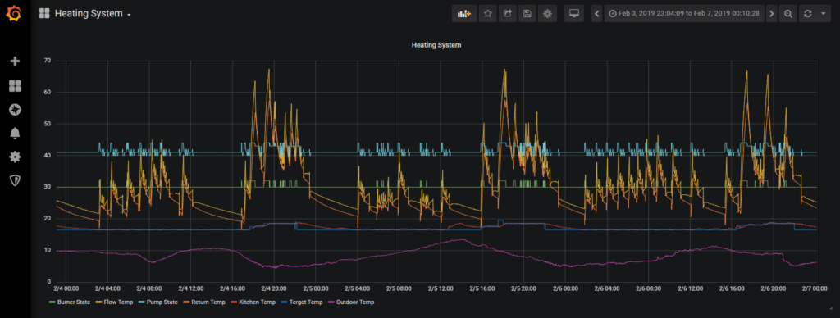Open the Server Admin shield icon

click(15, 180)
